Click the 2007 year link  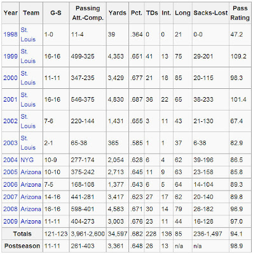10,197
